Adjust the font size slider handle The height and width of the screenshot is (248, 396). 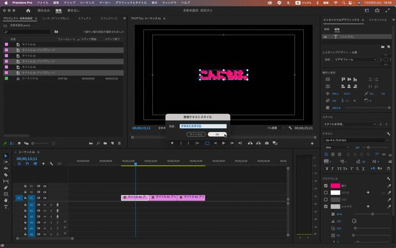(x=368, y=147)
